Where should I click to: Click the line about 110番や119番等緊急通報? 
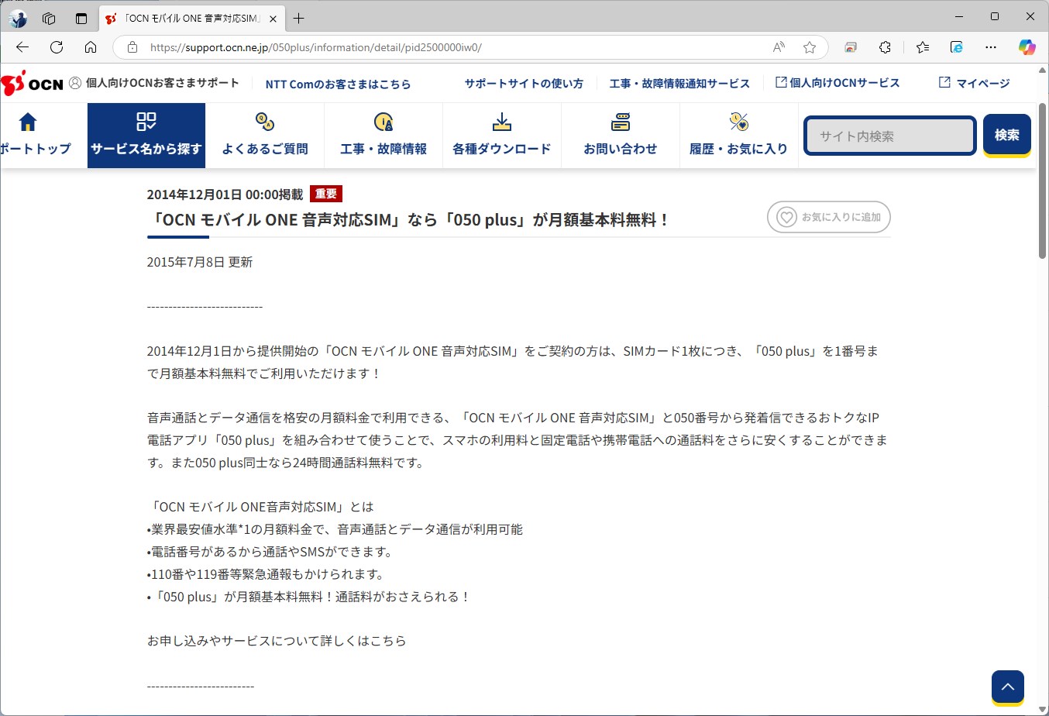(x=266, y=574)
